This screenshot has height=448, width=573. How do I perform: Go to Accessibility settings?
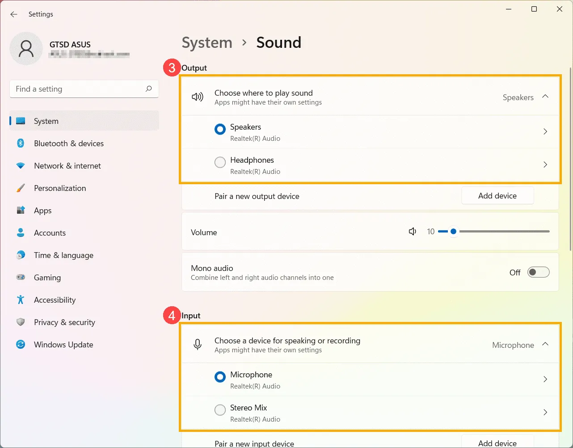[55, 300]
